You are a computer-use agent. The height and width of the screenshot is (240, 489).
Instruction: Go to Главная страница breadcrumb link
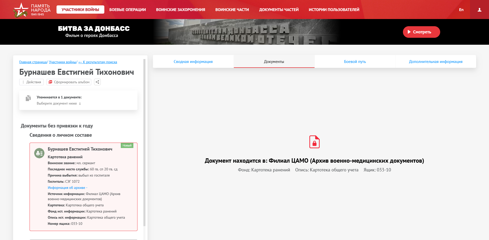(33, 62)
